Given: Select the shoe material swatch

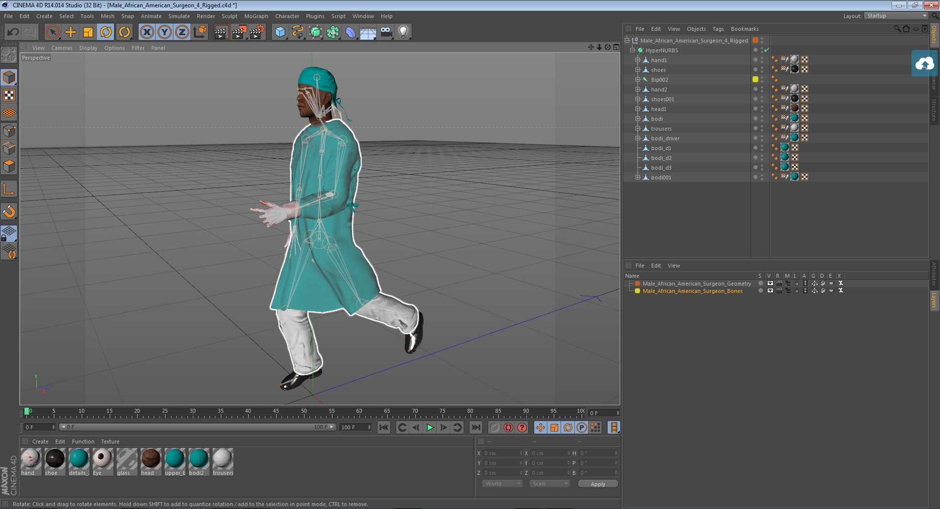Looking at the screenshot, I should coord(55,459).
